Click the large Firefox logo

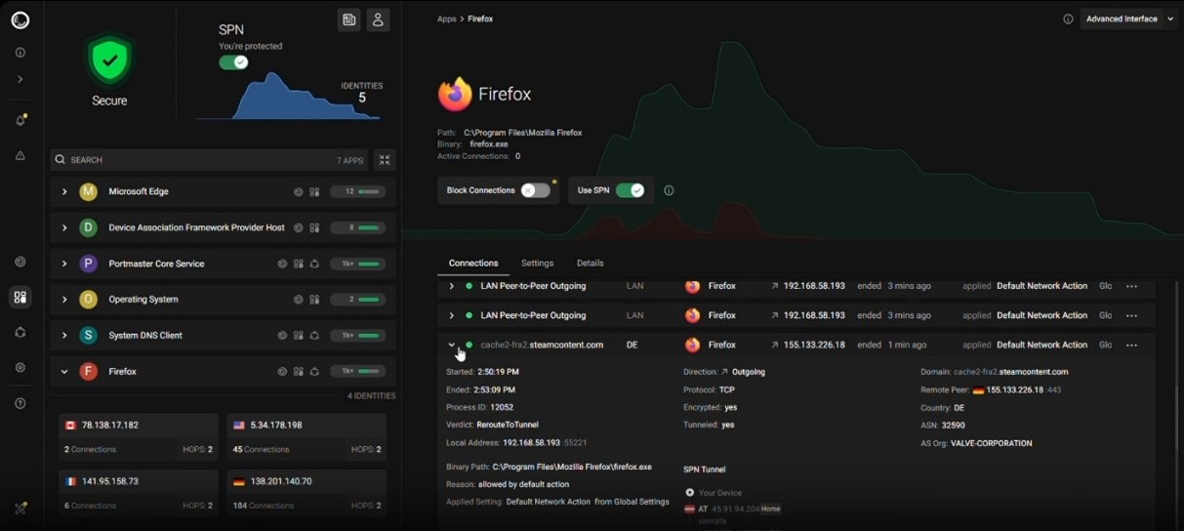[454, 95]
